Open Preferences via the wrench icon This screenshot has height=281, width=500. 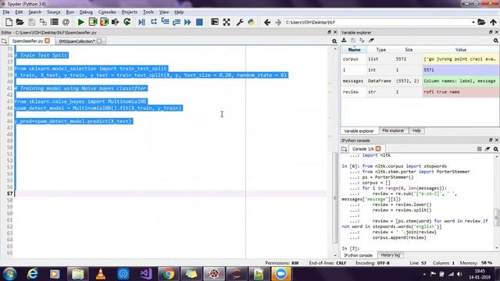[x=240, y=22]
